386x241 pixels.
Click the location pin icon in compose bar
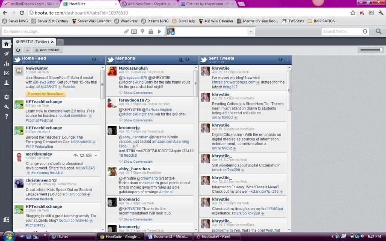[x=142, y=32]
